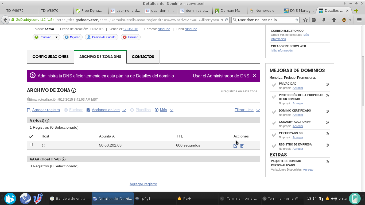365x205 pixels.
Task: Select the @ record checkbox
Action: coord(31,145)
